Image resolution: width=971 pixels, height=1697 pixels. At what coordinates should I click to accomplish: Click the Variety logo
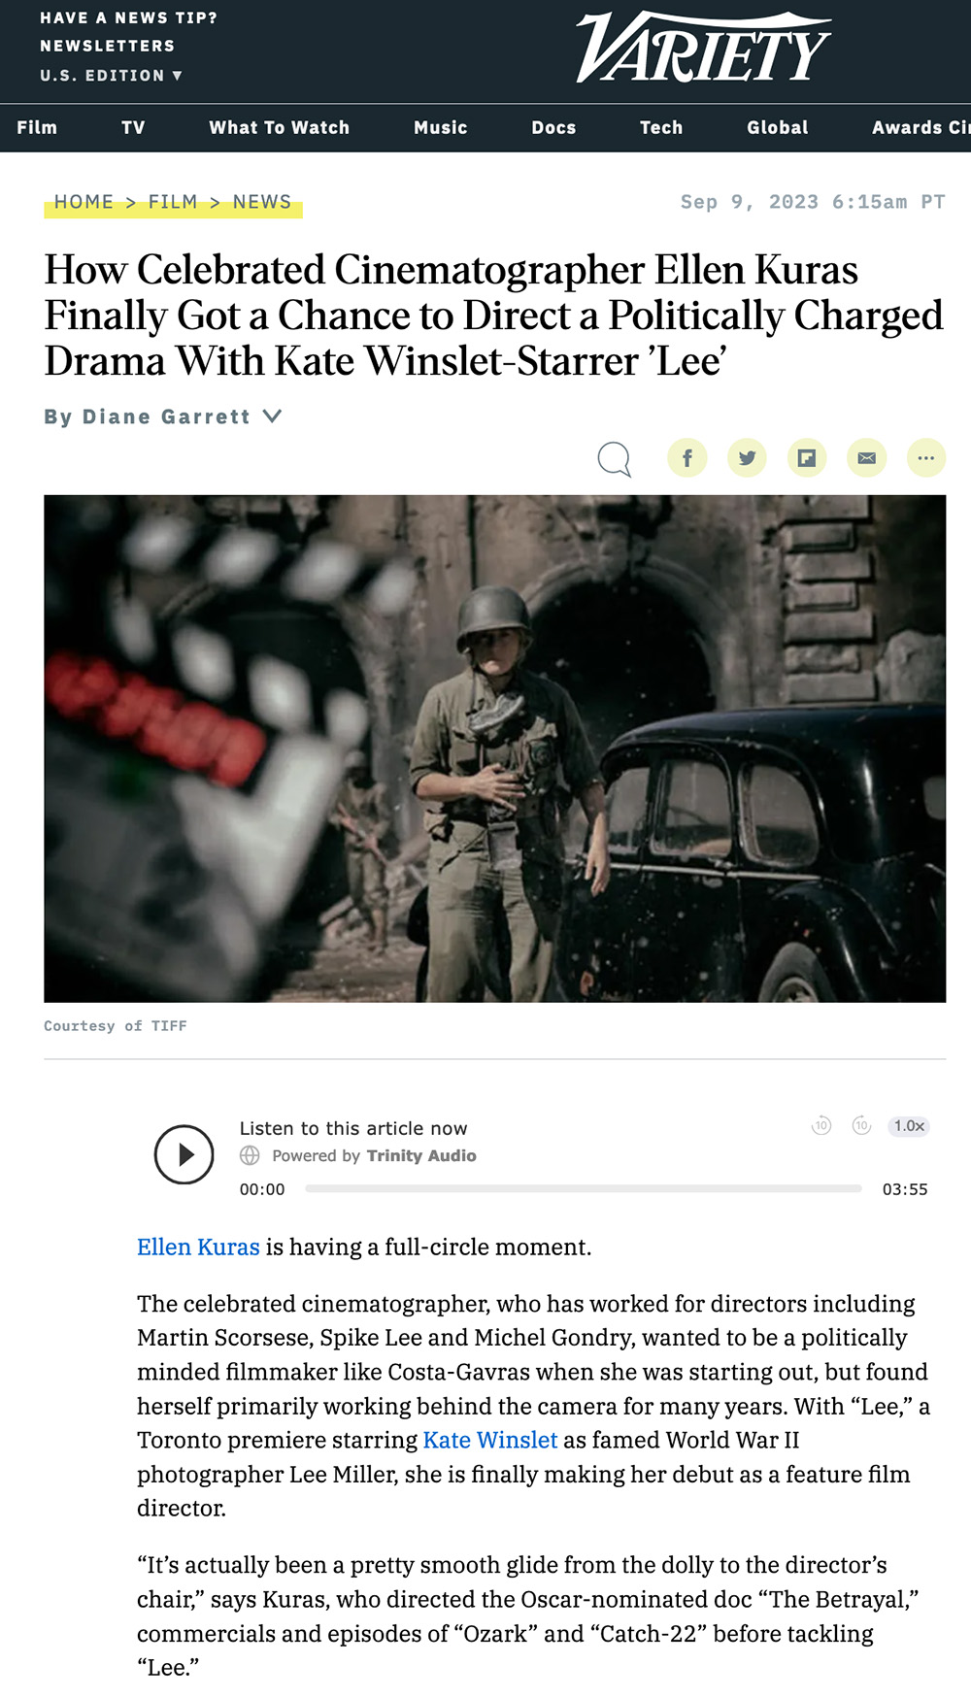tap(703, 47)
